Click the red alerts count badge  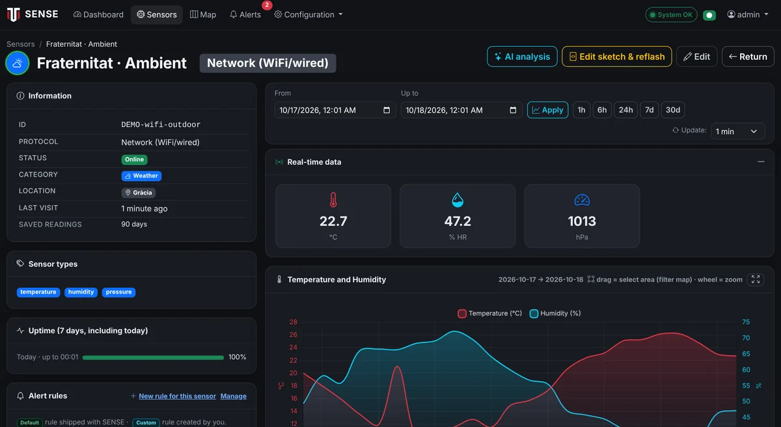[x=267, y=5]
